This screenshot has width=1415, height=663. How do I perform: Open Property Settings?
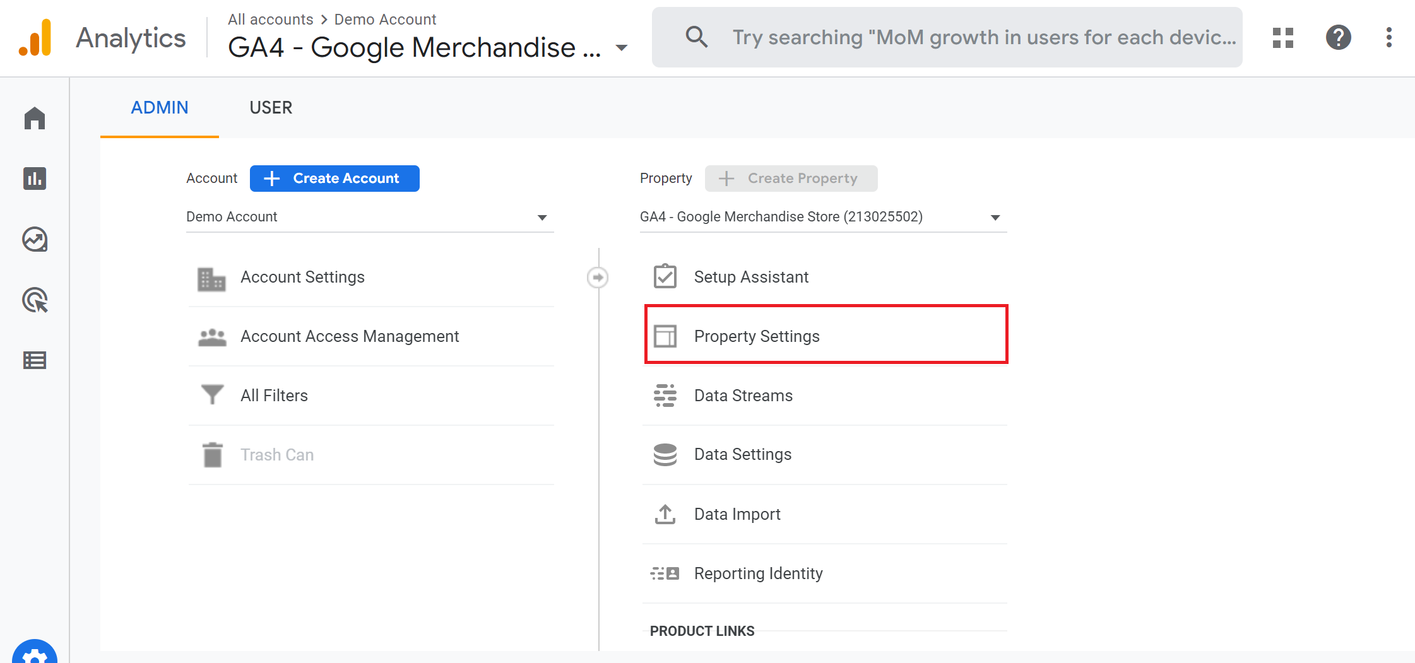coord(826,334)
